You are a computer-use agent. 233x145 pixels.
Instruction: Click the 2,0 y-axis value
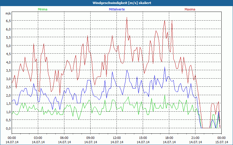(8, 95)
